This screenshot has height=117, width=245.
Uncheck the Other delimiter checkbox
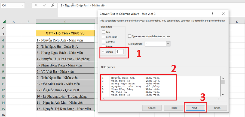(103, 52)
